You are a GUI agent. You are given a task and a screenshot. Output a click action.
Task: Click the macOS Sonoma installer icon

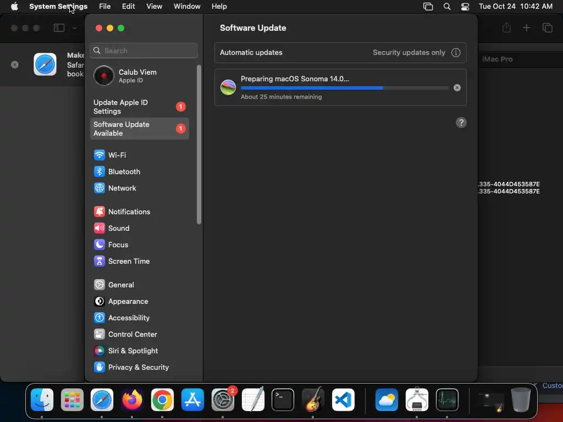[228, 87]
